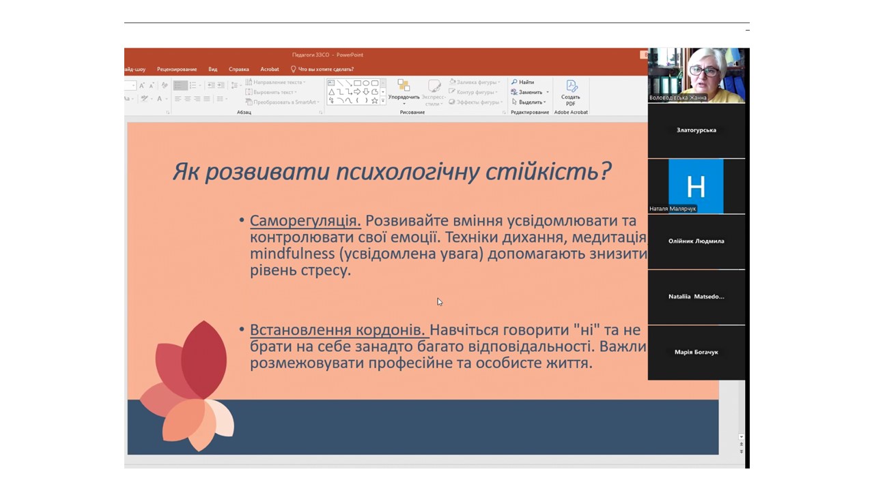Open the text highlight color picker

[146, 99]
